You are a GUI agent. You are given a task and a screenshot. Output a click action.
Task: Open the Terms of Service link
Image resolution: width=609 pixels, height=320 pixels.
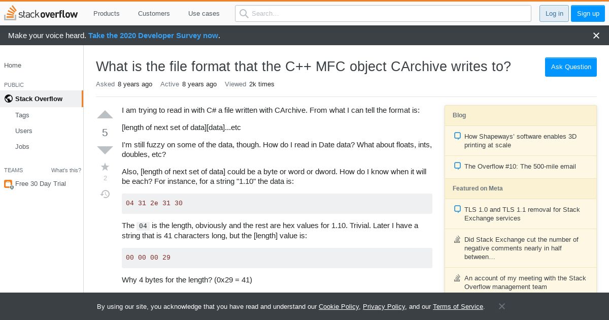tap(458, 307)
